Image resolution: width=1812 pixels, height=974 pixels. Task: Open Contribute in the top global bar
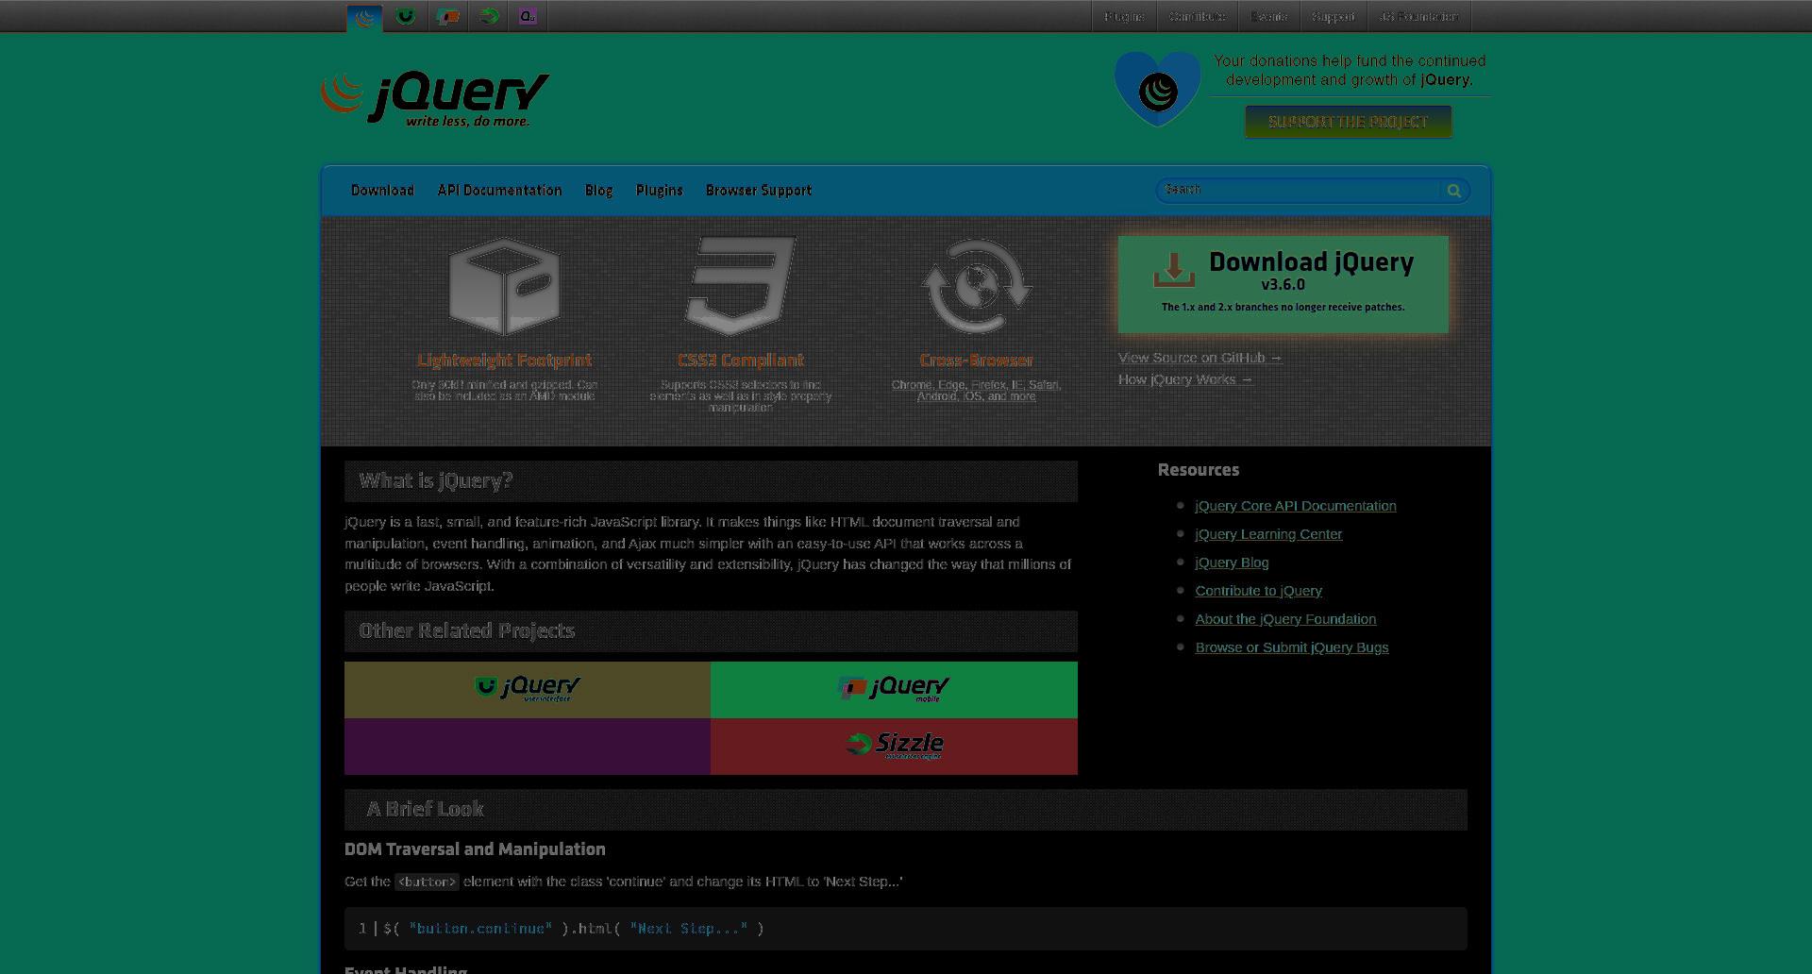[x=1197, y=17]
